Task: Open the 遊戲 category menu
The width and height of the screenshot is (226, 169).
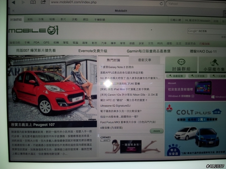Action: tap(132, 43)
